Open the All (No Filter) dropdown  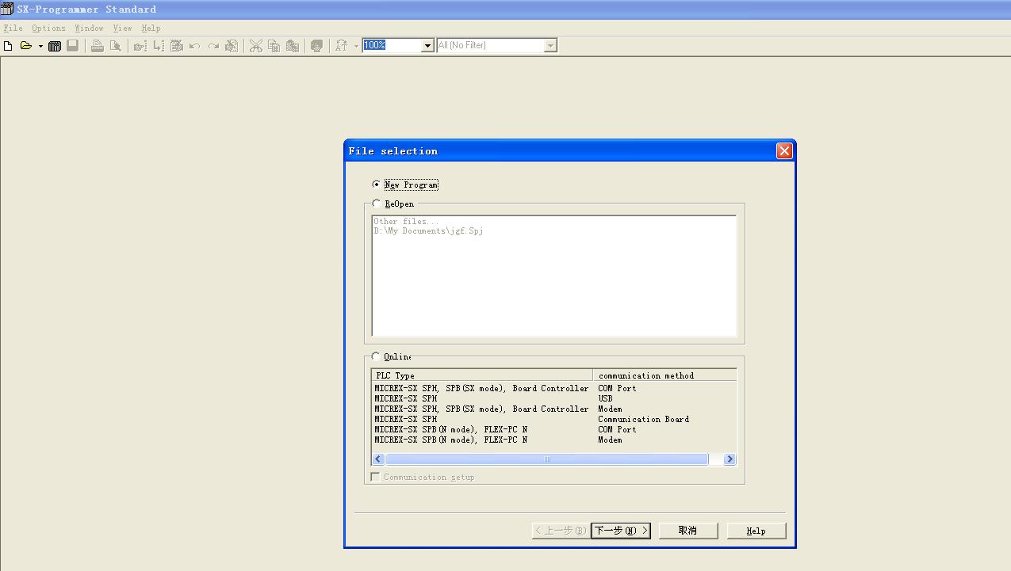click(x=550, y=46)
